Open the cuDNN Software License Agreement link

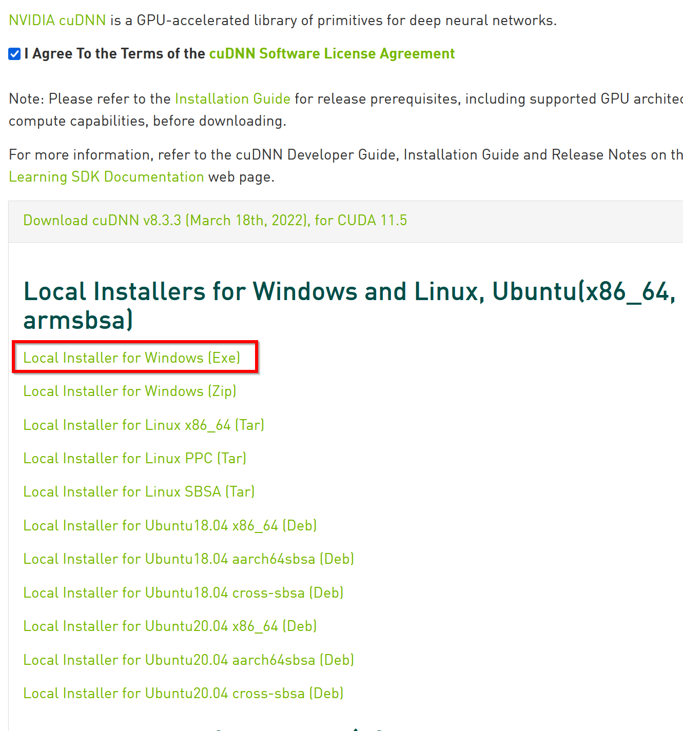(332, 54)
